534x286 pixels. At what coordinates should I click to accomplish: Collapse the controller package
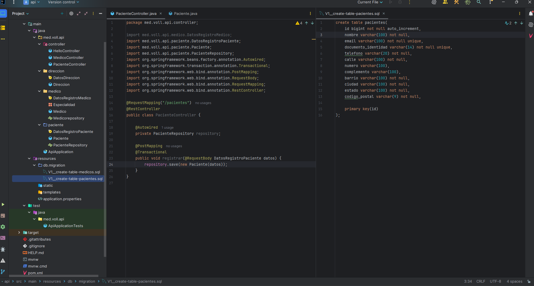(x=39, y=44)
